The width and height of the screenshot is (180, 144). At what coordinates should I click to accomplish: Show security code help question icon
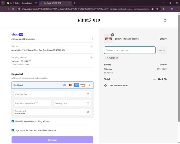(88, 103)
